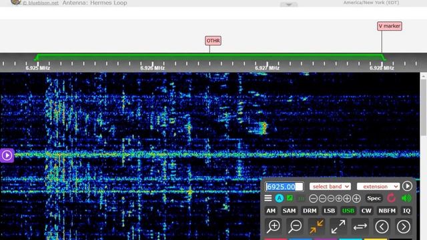427x240 pixels.
Task: Open the bluebison.net link
Action: point(41,3)
